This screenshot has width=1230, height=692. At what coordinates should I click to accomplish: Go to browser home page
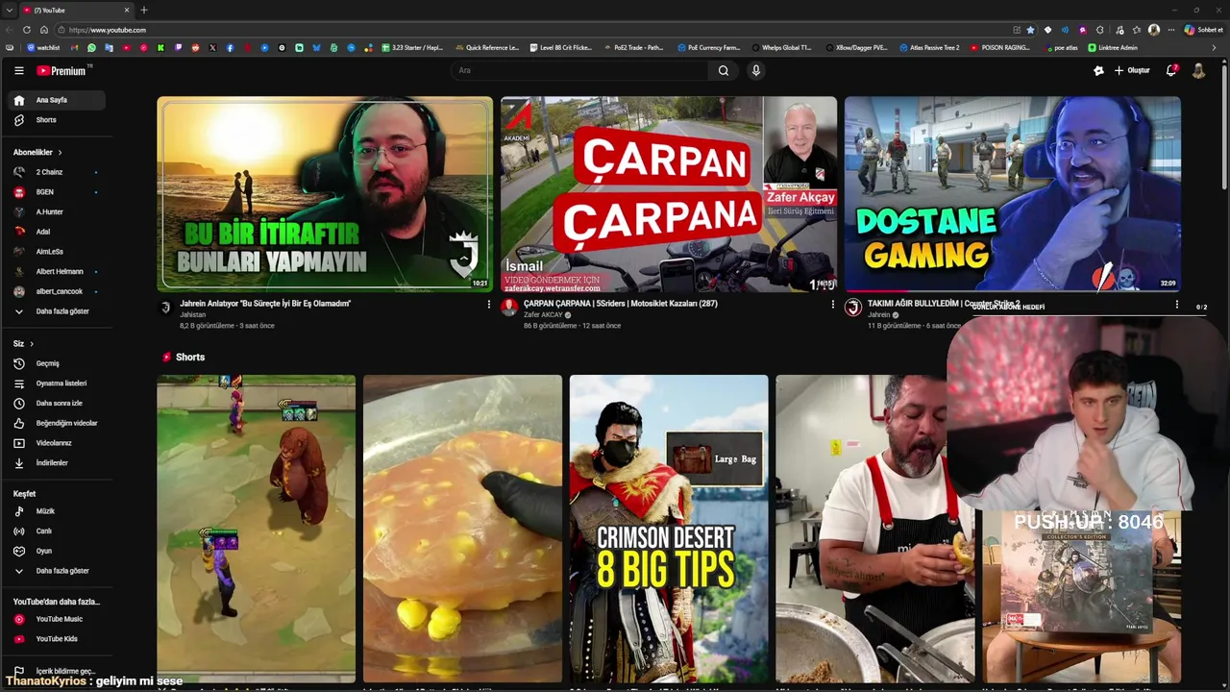(44, 30)
